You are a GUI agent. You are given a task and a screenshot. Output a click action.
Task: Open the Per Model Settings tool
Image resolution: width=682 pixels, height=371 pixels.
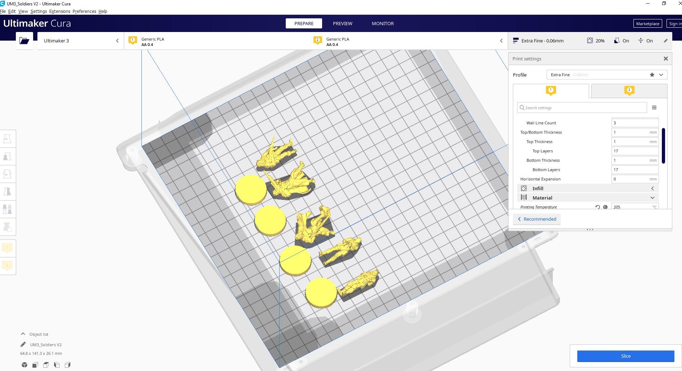7,209
